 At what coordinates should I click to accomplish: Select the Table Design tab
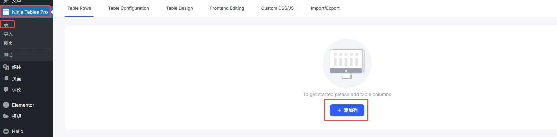pos(179,8)
